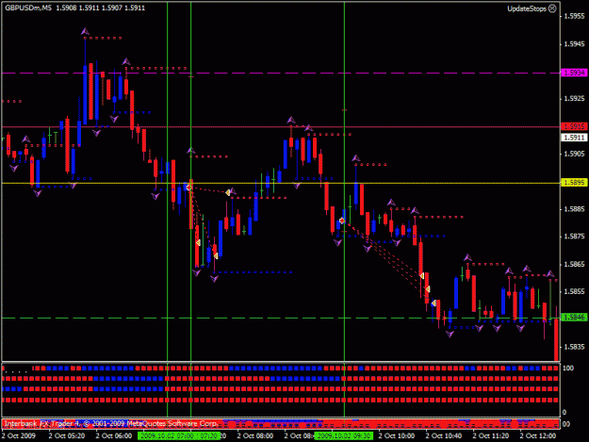This screenshot has width=589, height=442.
Task: Select the highest fractal up arrow near 05:50
Action: tap(85, 31)
